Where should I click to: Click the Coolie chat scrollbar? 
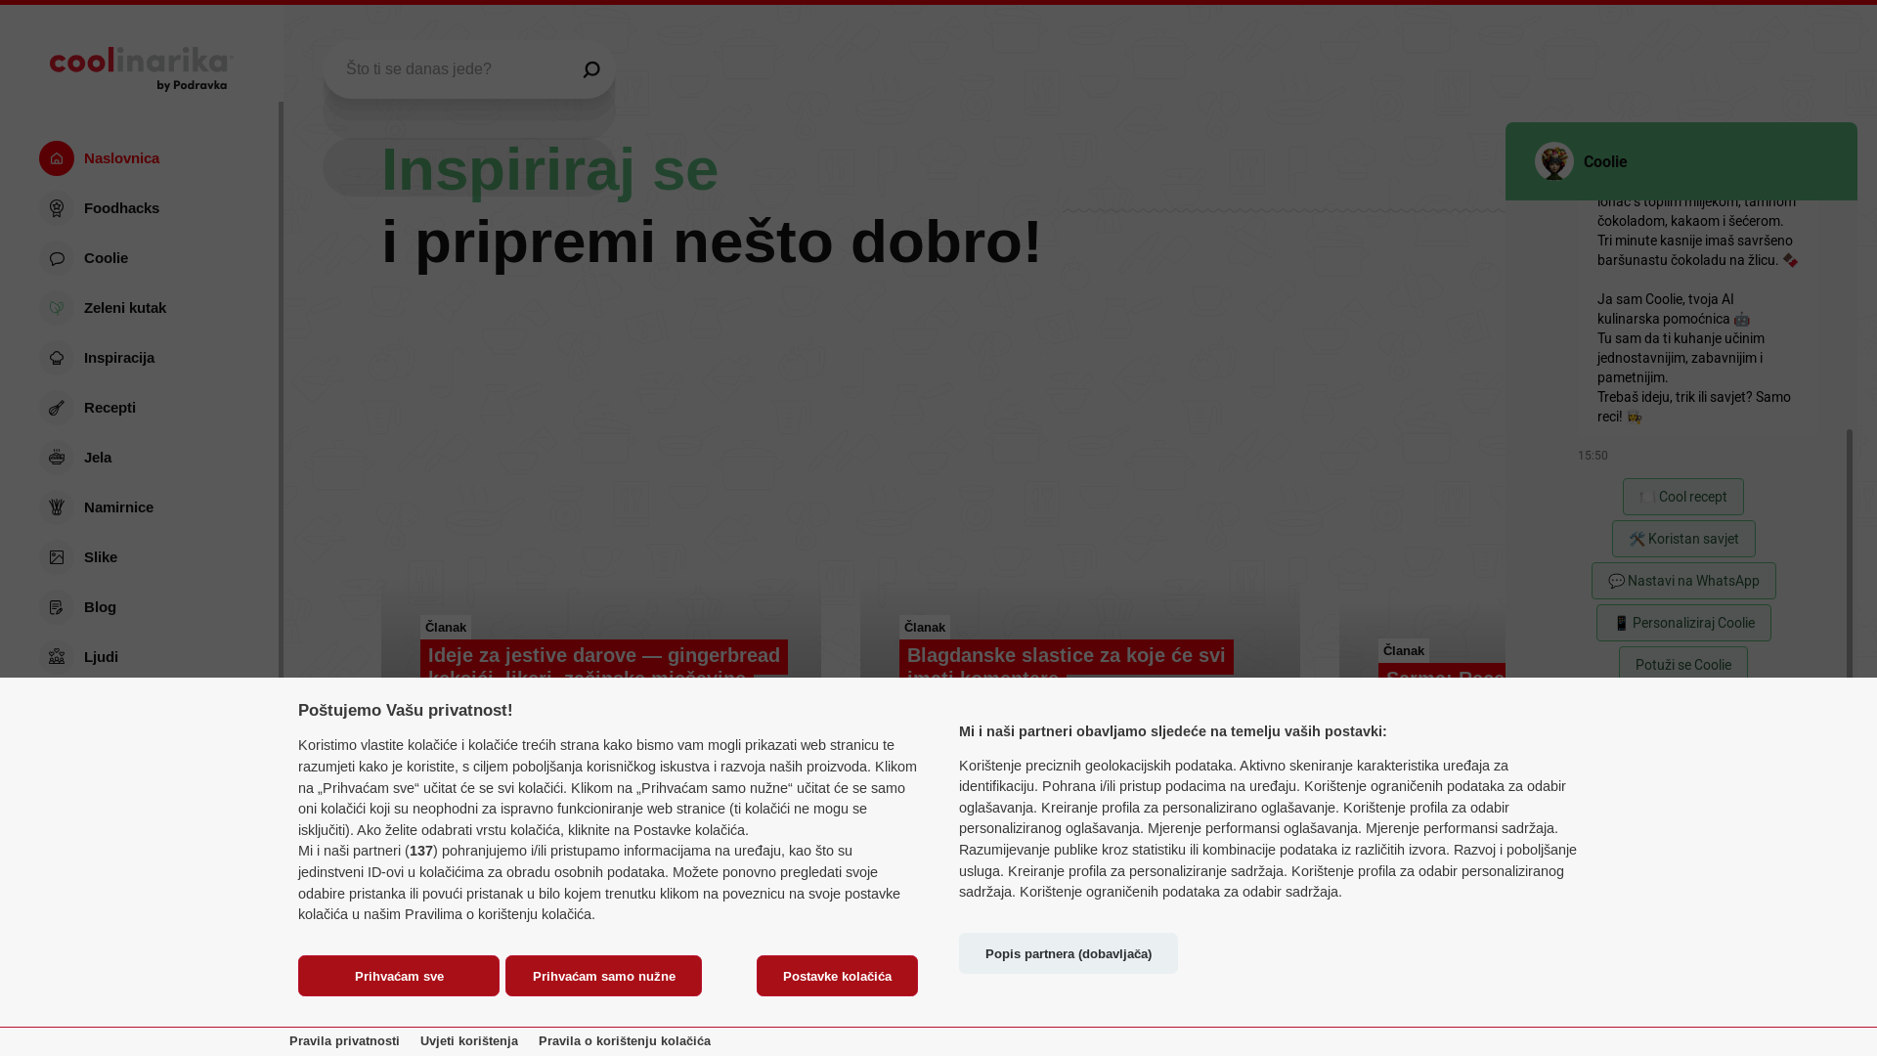pos(1849,552)
